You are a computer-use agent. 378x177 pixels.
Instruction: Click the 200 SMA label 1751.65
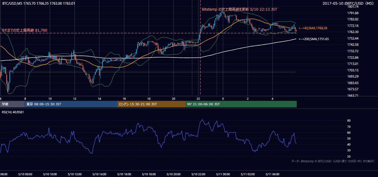pos(314,39)
